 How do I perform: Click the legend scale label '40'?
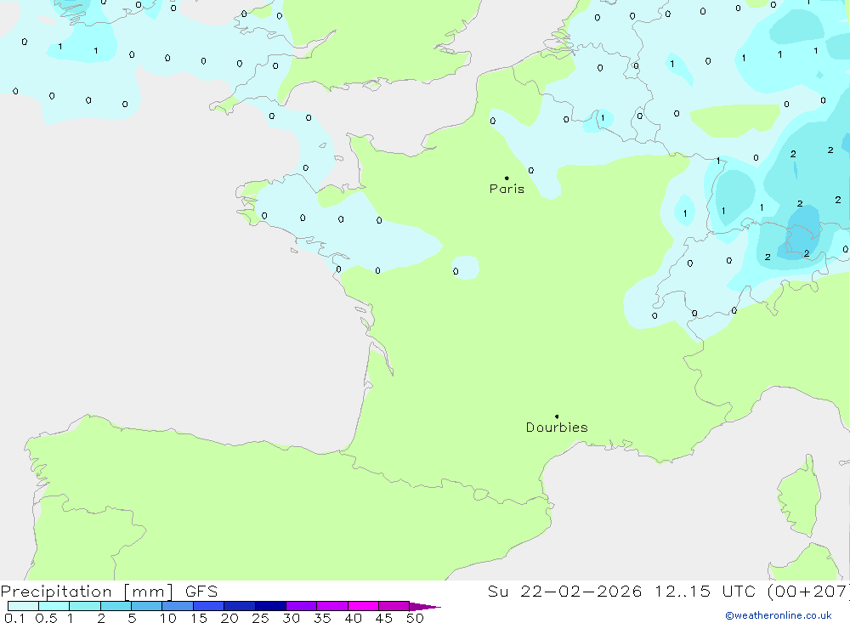tap(353, 618)
